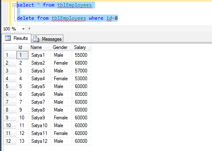The width and height of the screenshot is (212, 151).
Task: Click 'tblEmployees' in the select statement
Action: tap(75, 5)
